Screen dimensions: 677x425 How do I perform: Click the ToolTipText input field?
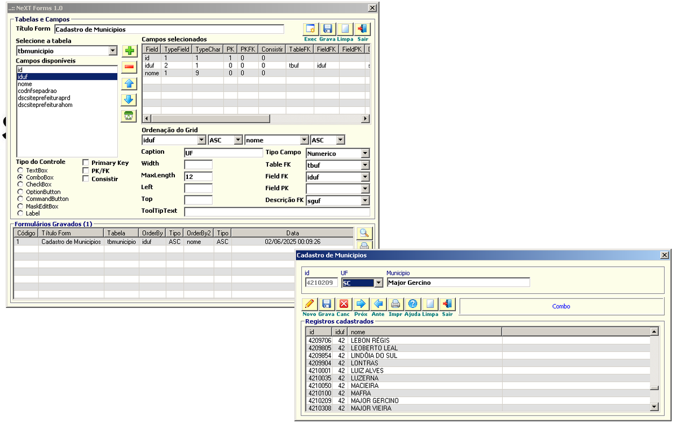click(x=277, y=212)
